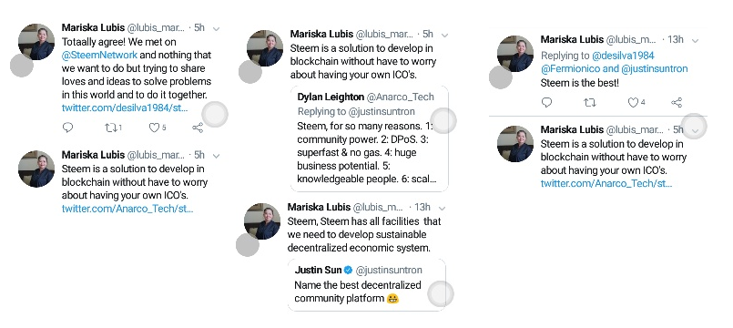Reply to the 'Steem is the best!' tweet
The height and width of the screenshot is (328, 733).
point(546,102)
